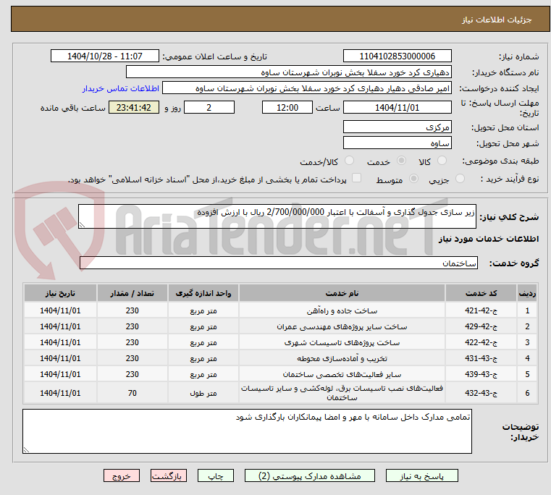The width and height of the screenshot is (551, 495).
Task: Open اطلاعات تماس خریدار link
Action: click(x=121, y=88)
